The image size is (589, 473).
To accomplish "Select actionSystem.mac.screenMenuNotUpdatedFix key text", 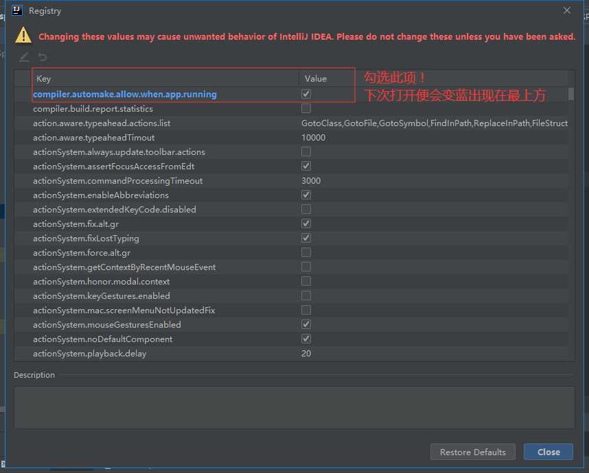I will click(x=124, y=311).
